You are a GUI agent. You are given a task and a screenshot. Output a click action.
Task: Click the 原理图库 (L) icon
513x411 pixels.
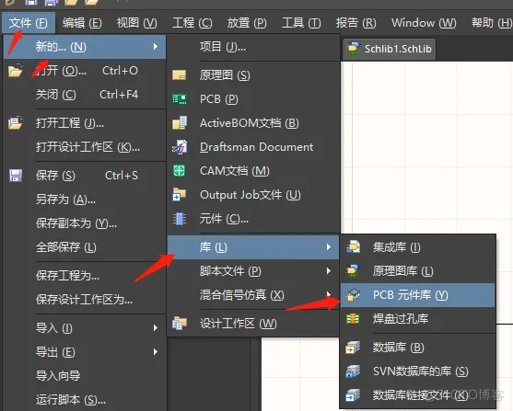(x=353, y=271)
